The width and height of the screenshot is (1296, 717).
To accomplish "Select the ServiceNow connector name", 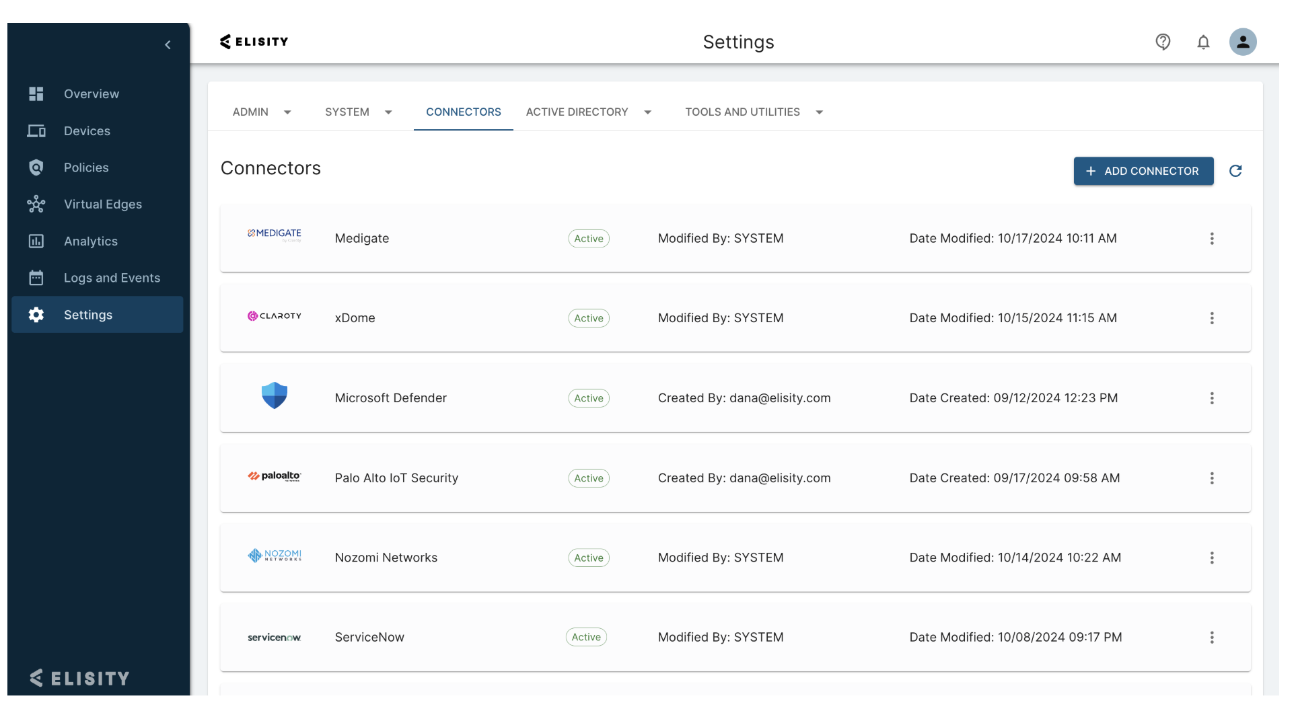I will click(x=369, y=638).
